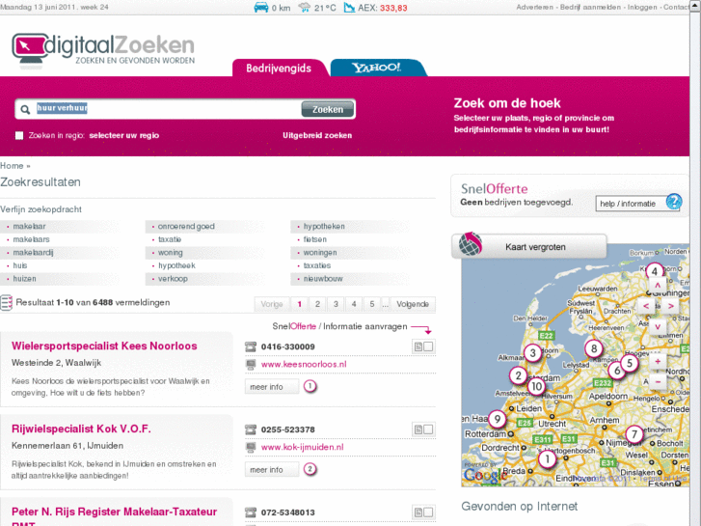Switch to the Bedrijvengids tab
701x526 pixels.
(279, 69)
